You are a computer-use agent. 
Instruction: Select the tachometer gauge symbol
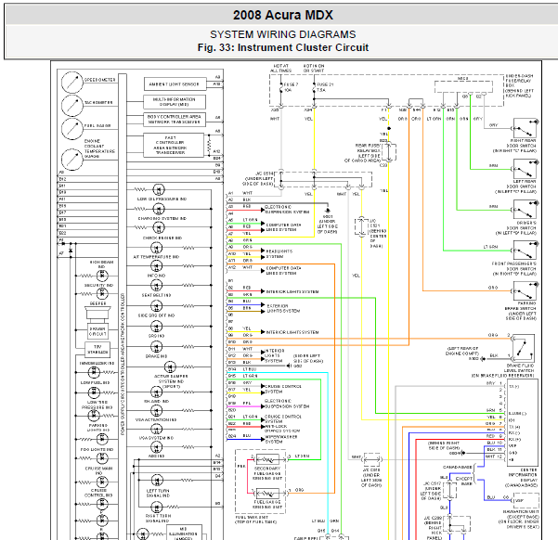click(x=71, y=105)
